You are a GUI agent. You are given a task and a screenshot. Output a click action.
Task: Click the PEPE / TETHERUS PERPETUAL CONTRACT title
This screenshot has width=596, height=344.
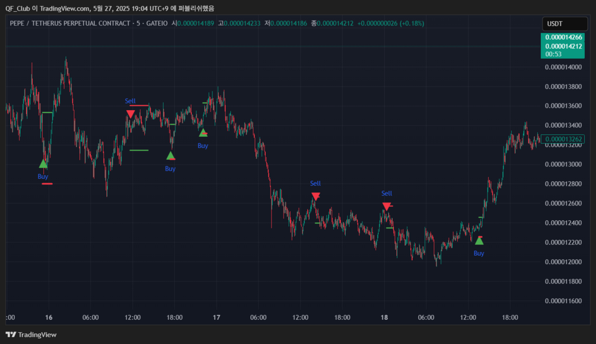pyautogui.click(x=70, y=23)
